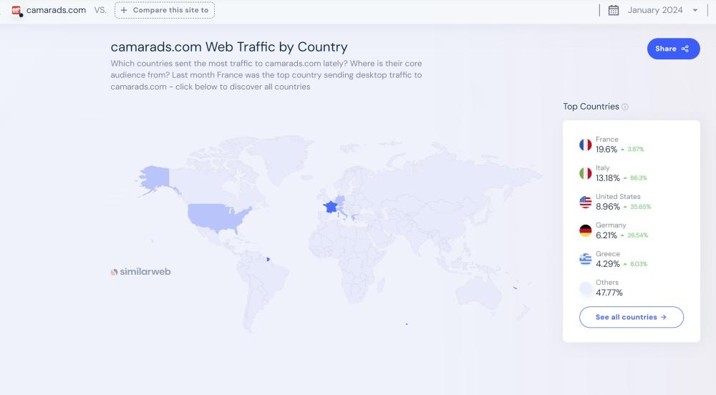Click the Top Countries info icon
The image size is (716, 395).
[625, 107]
